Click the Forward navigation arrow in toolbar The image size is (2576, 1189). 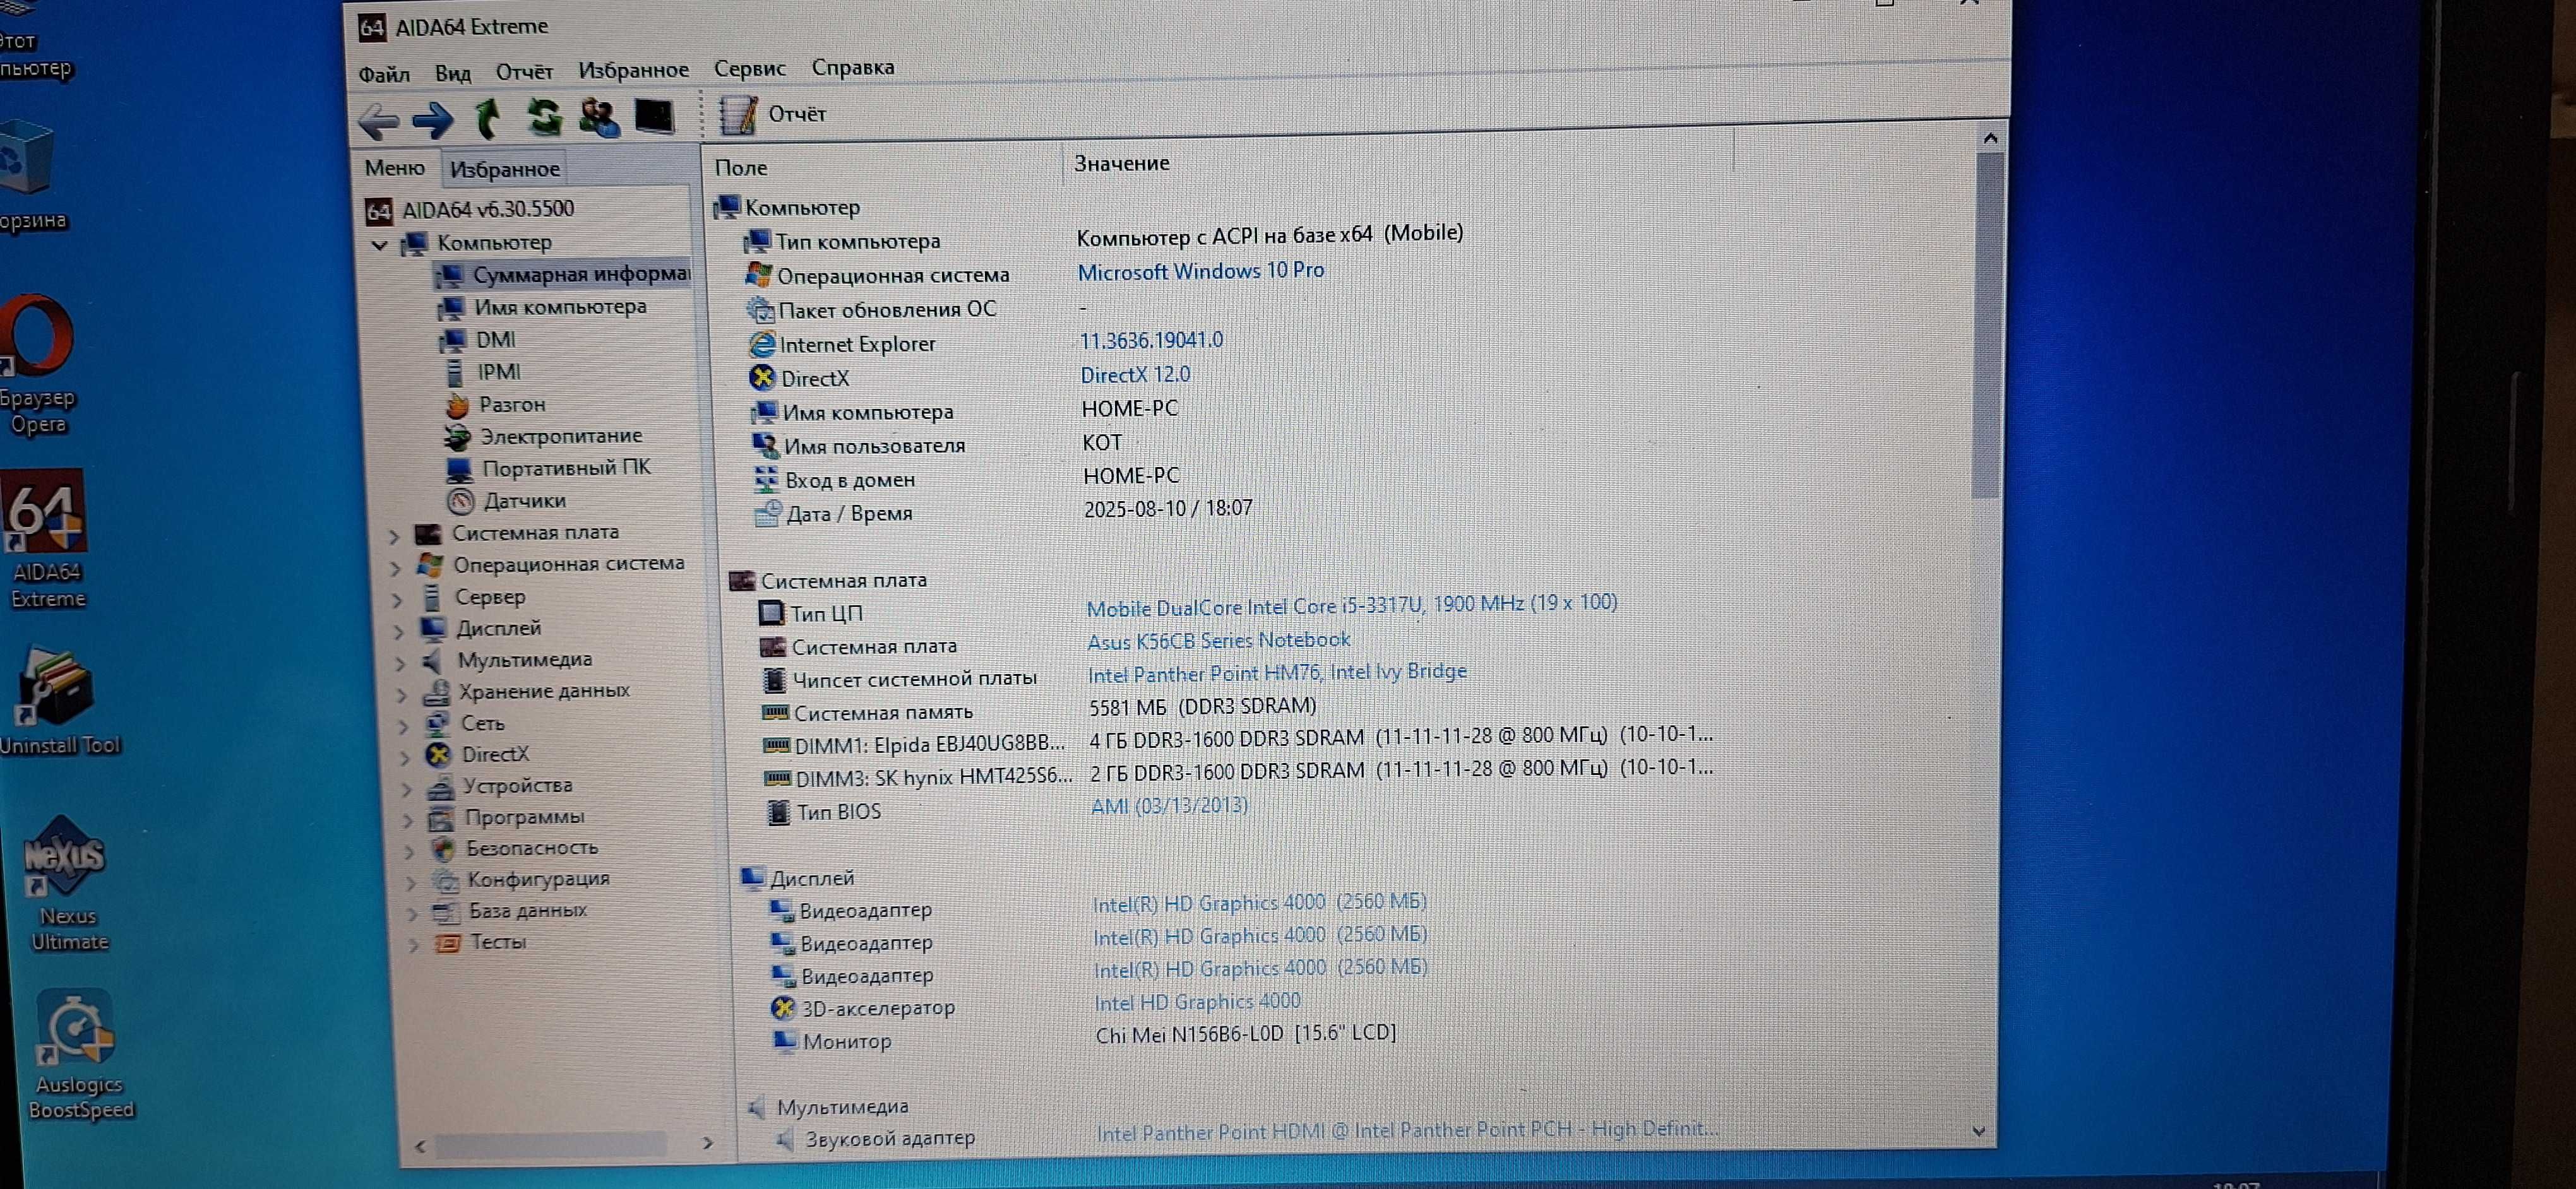coord(432,120)
